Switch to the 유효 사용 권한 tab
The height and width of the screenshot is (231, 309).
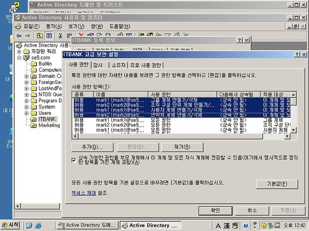(146, 65)
